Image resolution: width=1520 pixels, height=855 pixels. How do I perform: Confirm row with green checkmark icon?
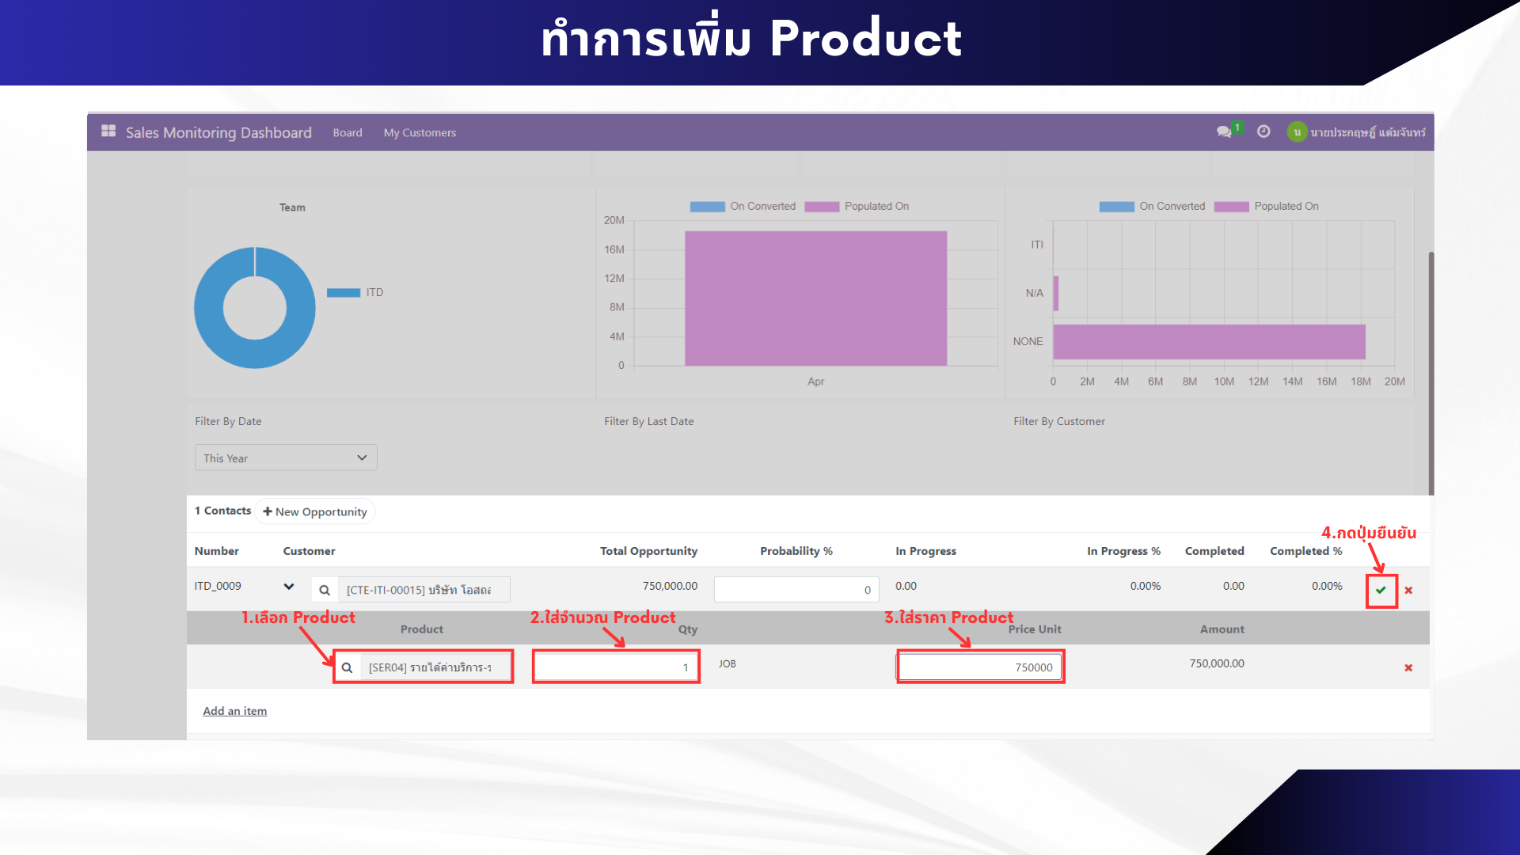(x=1381, y=590)
